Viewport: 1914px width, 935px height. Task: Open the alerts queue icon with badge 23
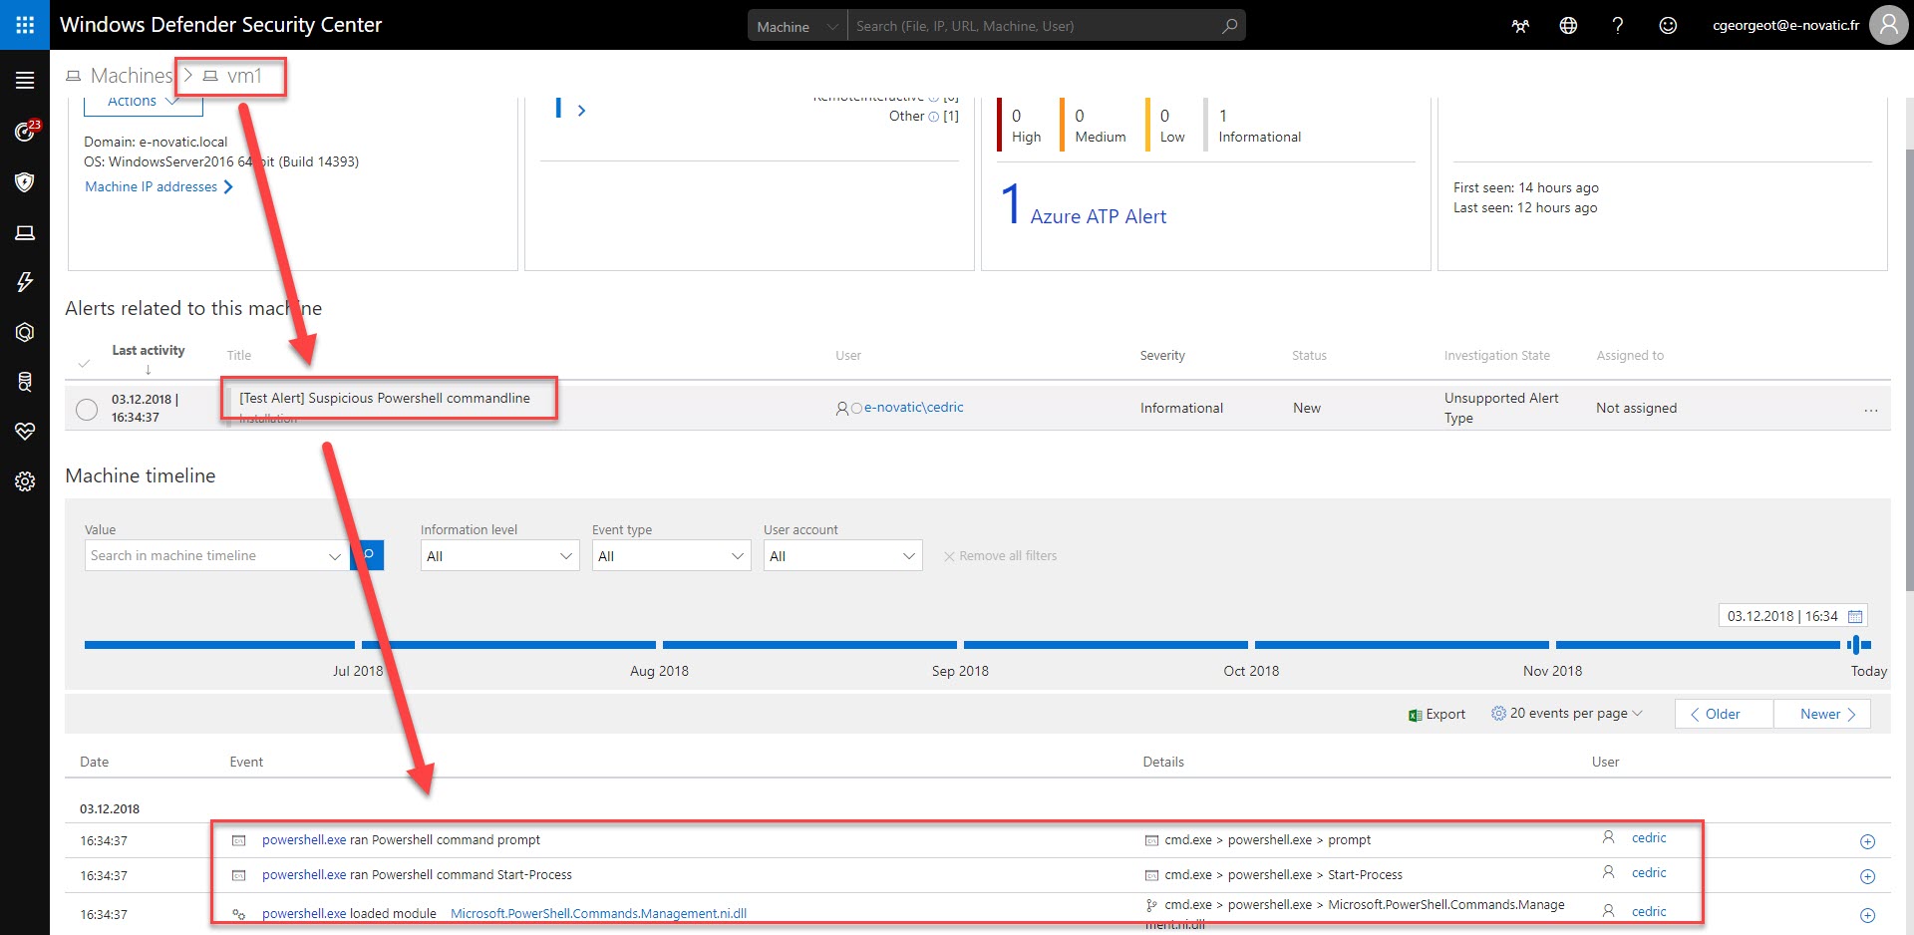25,132
